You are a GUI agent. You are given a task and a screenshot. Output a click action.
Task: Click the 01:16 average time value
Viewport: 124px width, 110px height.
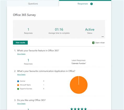(x=59, y=29)
